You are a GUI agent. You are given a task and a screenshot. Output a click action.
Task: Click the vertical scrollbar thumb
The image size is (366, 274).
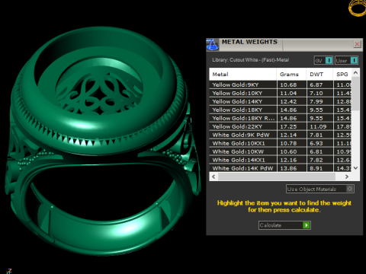(x=355, y=94)
